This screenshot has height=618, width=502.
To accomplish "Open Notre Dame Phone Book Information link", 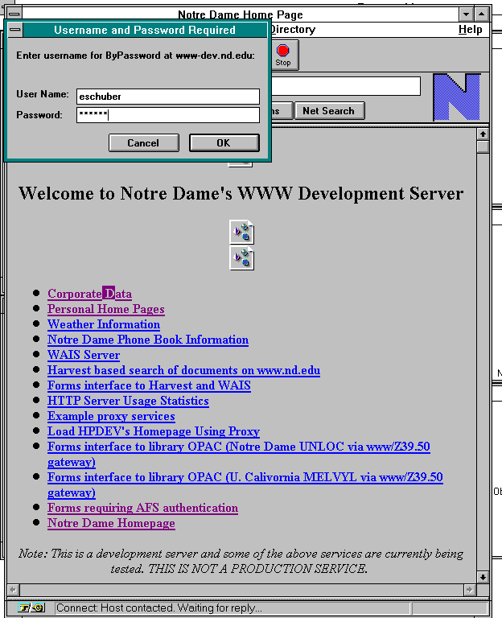I will click(148, 340).
